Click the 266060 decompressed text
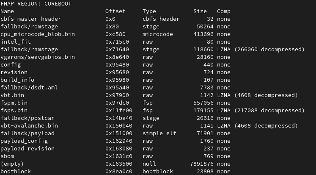 [x=269, y=50]
